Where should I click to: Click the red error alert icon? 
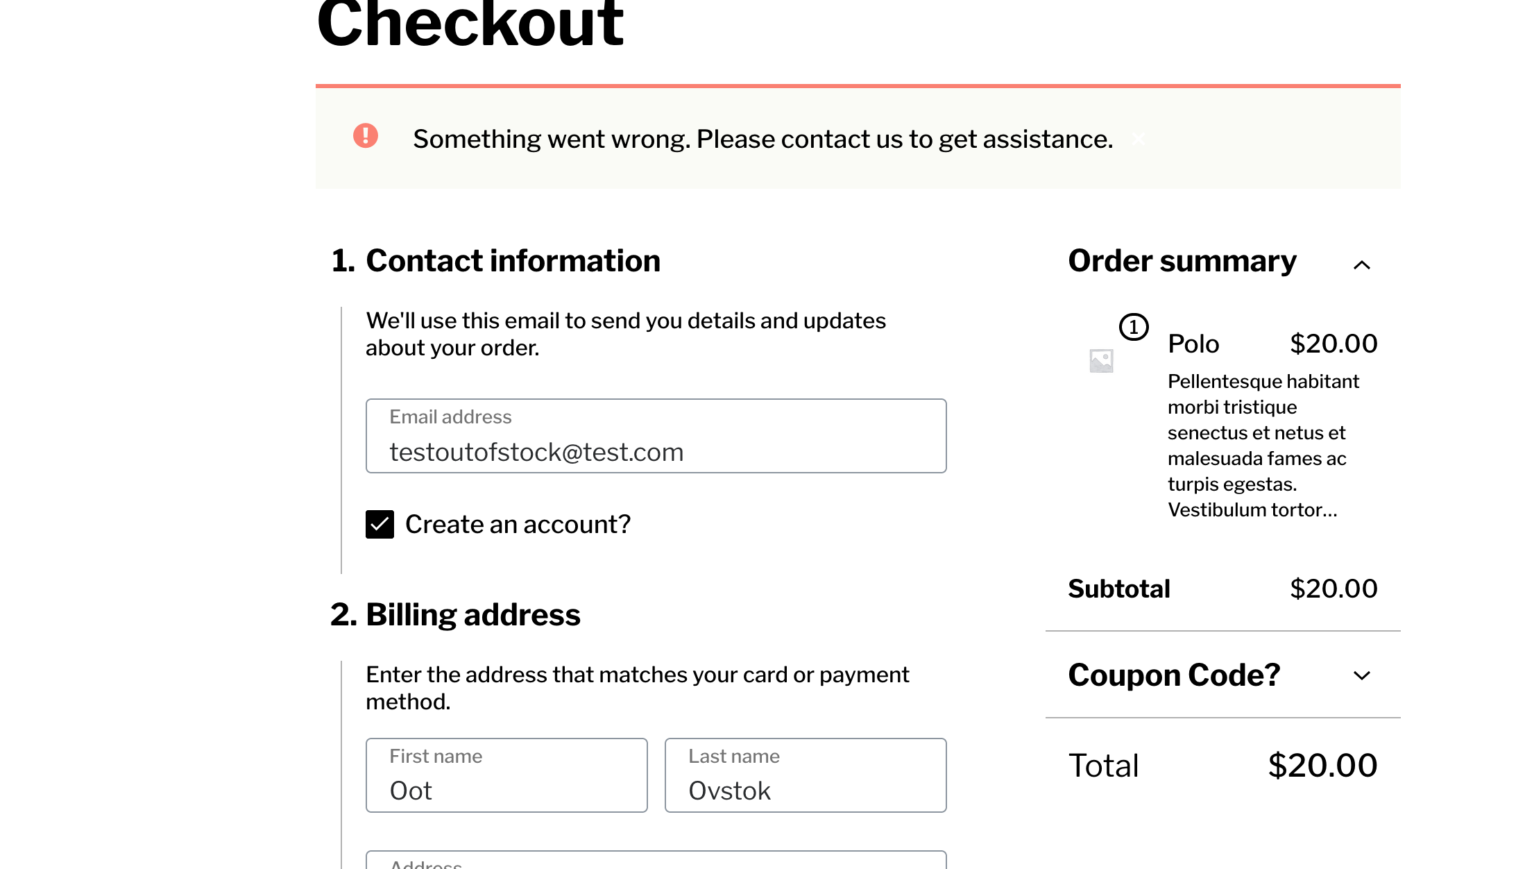pyautogui.click(x=366, y=137)
